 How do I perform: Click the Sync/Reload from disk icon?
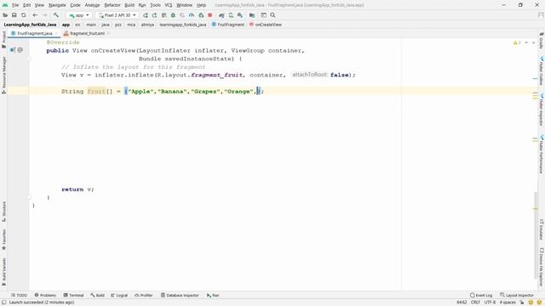(24, 15)
